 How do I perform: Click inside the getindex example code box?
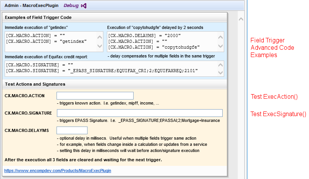[51, 42]
